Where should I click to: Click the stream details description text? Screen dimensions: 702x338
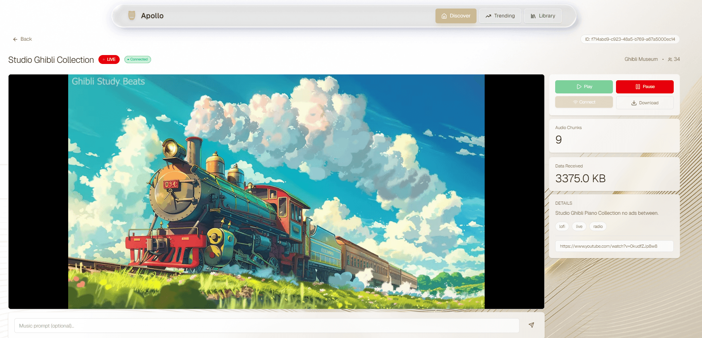pos(607,213)
